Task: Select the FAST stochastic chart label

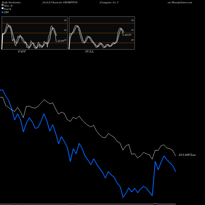Action: (22, 52)
